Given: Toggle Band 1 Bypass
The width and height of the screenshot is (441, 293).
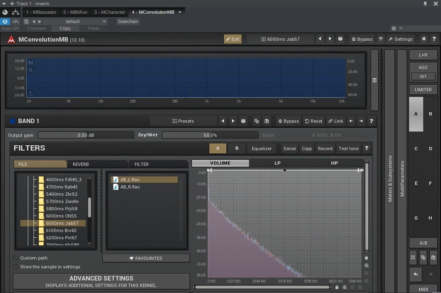Looking at the screenshot, I should [289, 121].
